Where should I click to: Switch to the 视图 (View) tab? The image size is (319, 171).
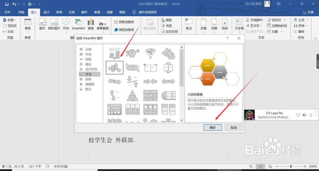109,12
